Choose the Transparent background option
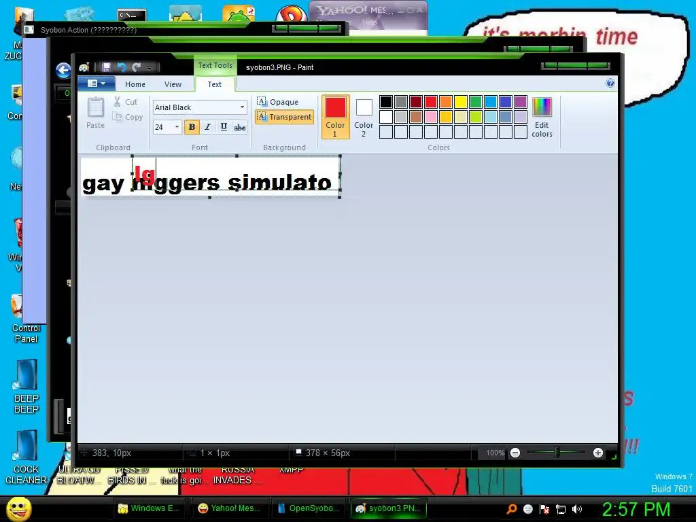The image size is (696, 522). [285, 117]
